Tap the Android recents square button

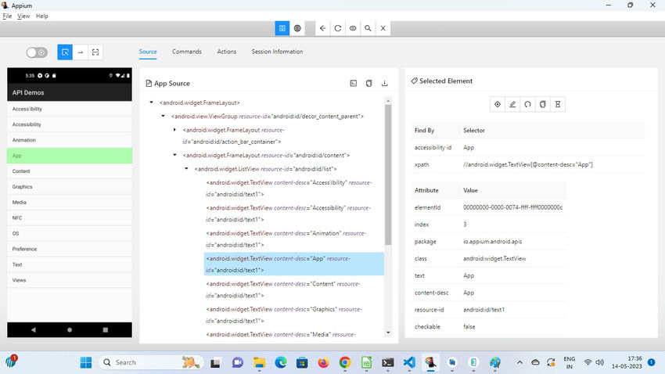point(106,330)
